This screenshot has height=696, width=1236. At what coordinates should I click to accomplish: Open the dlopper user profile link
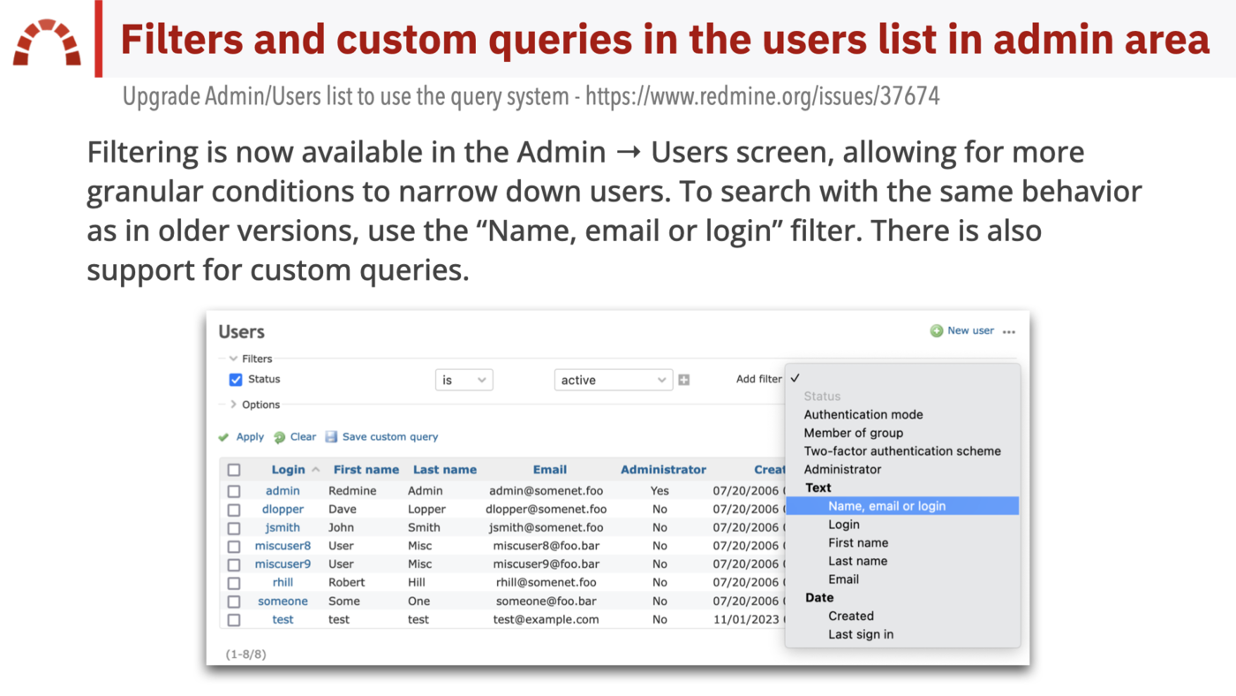tap(283, 509)
